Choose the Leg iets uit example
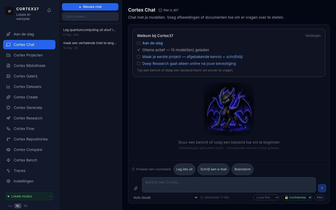This screenshot has width=336, height=210. 184,169
